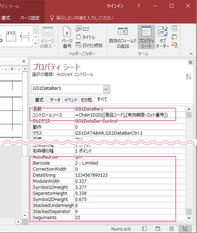This screenshot has height=233, width=197.
Task: Switch to print preview in status bar
Action: [x=158, y=228]
